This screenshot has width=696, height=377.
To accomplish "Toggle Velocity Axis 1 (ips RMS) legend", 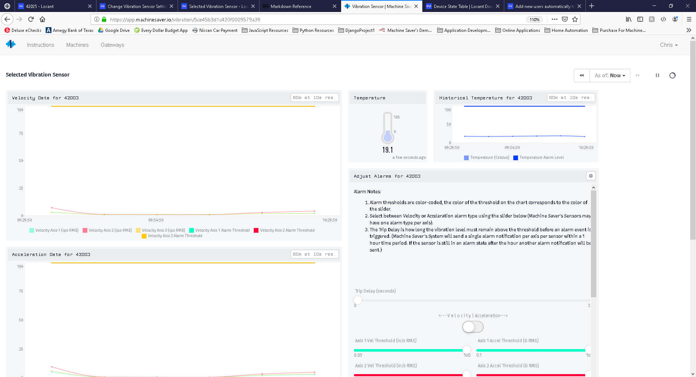I will click(54, 230).
